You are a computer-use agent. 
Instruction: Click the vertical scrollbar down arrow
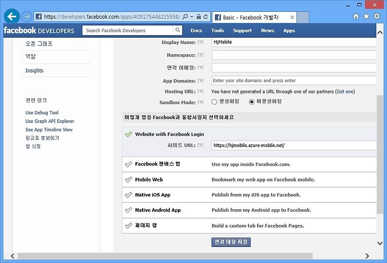click(x=380, y=243)
